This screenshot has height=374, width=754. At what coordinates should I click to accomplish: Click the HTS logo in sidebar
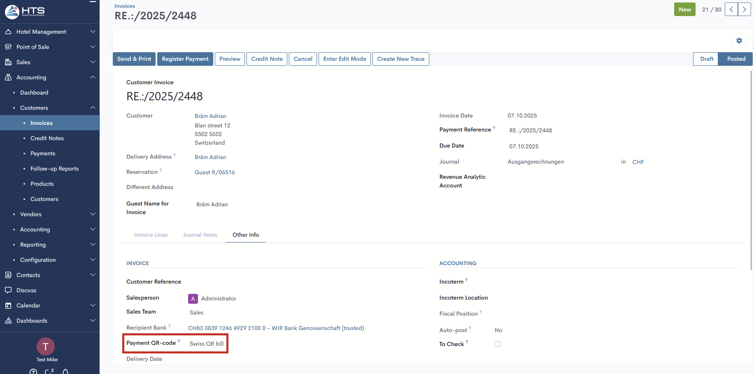tap(25, 12)
